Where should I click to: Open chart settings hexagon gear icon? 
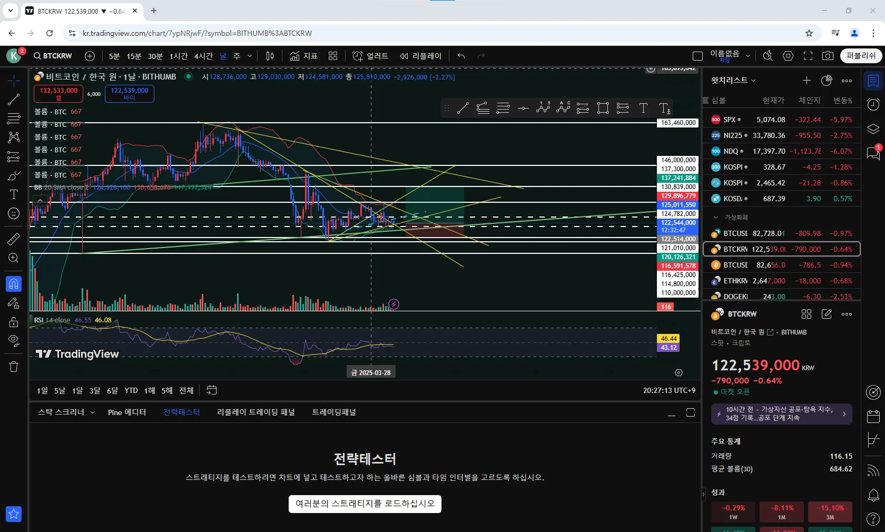tap(788, 56)
